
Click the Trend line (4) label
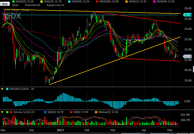click(x=32, y=5)
